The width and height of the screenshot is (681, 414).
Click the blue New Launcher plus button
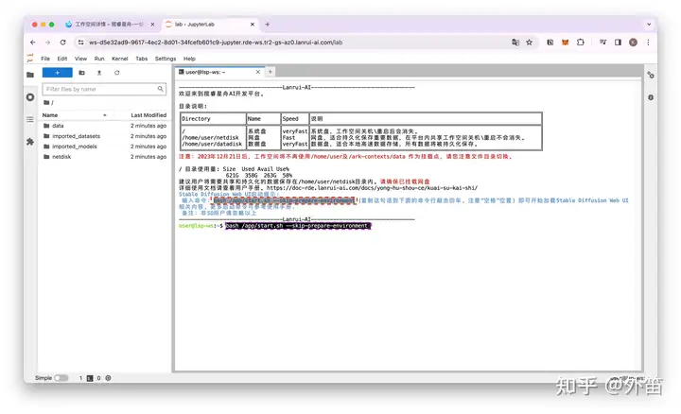(58, 73)
